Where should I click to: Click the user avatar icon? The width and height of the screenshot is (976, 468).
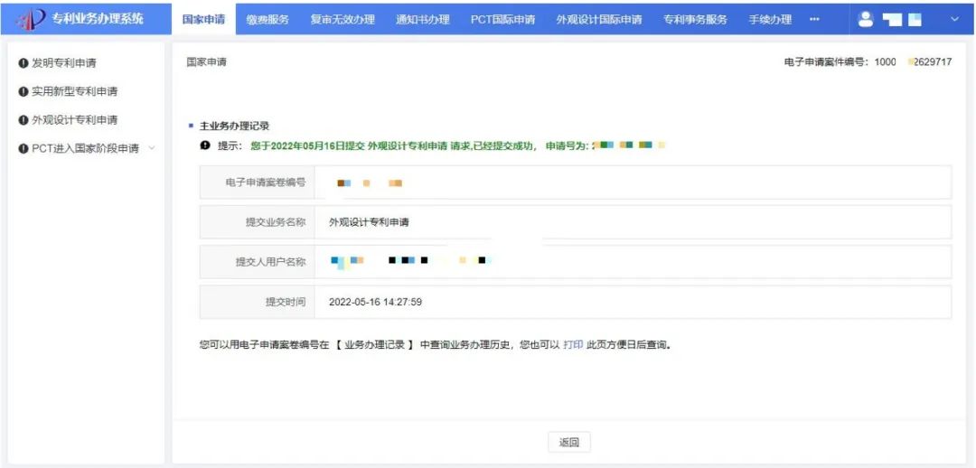866,19
